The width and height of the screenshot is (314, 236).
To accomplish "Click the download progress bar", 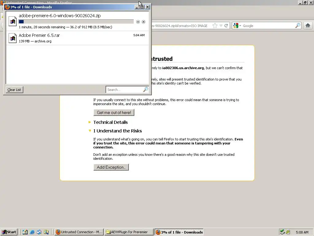I will [76, 22].
